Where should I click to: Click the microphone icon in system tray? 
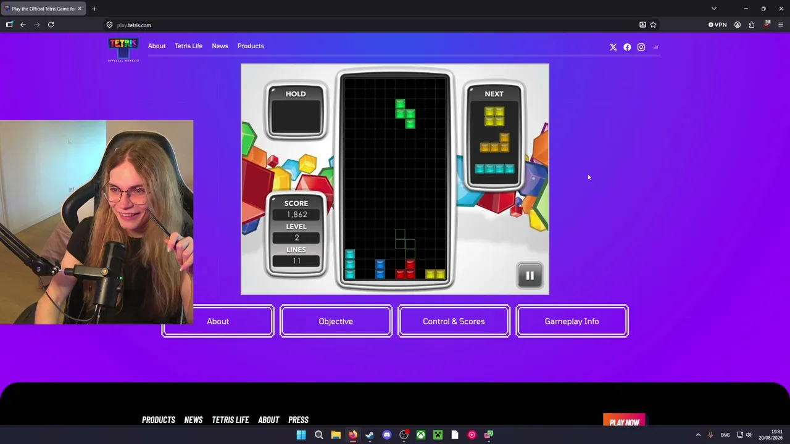(710, 435)
